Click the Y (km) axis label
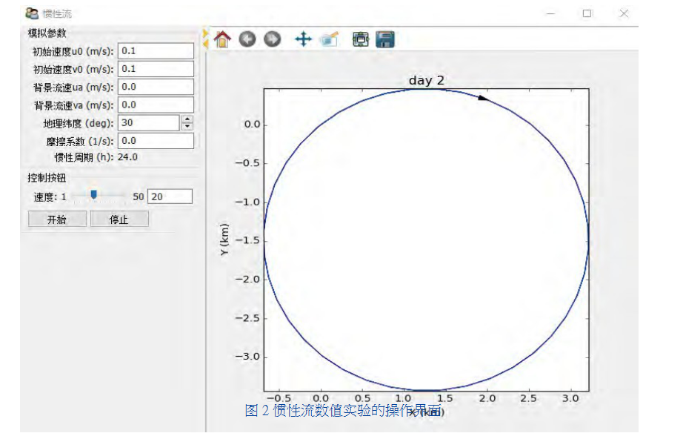This screenshot has width=683, height=436. pyautogui.click(x=224, y=240)
